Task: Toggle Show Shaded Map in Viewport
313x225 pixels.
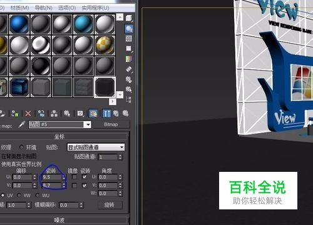Action: coord(93,114)
